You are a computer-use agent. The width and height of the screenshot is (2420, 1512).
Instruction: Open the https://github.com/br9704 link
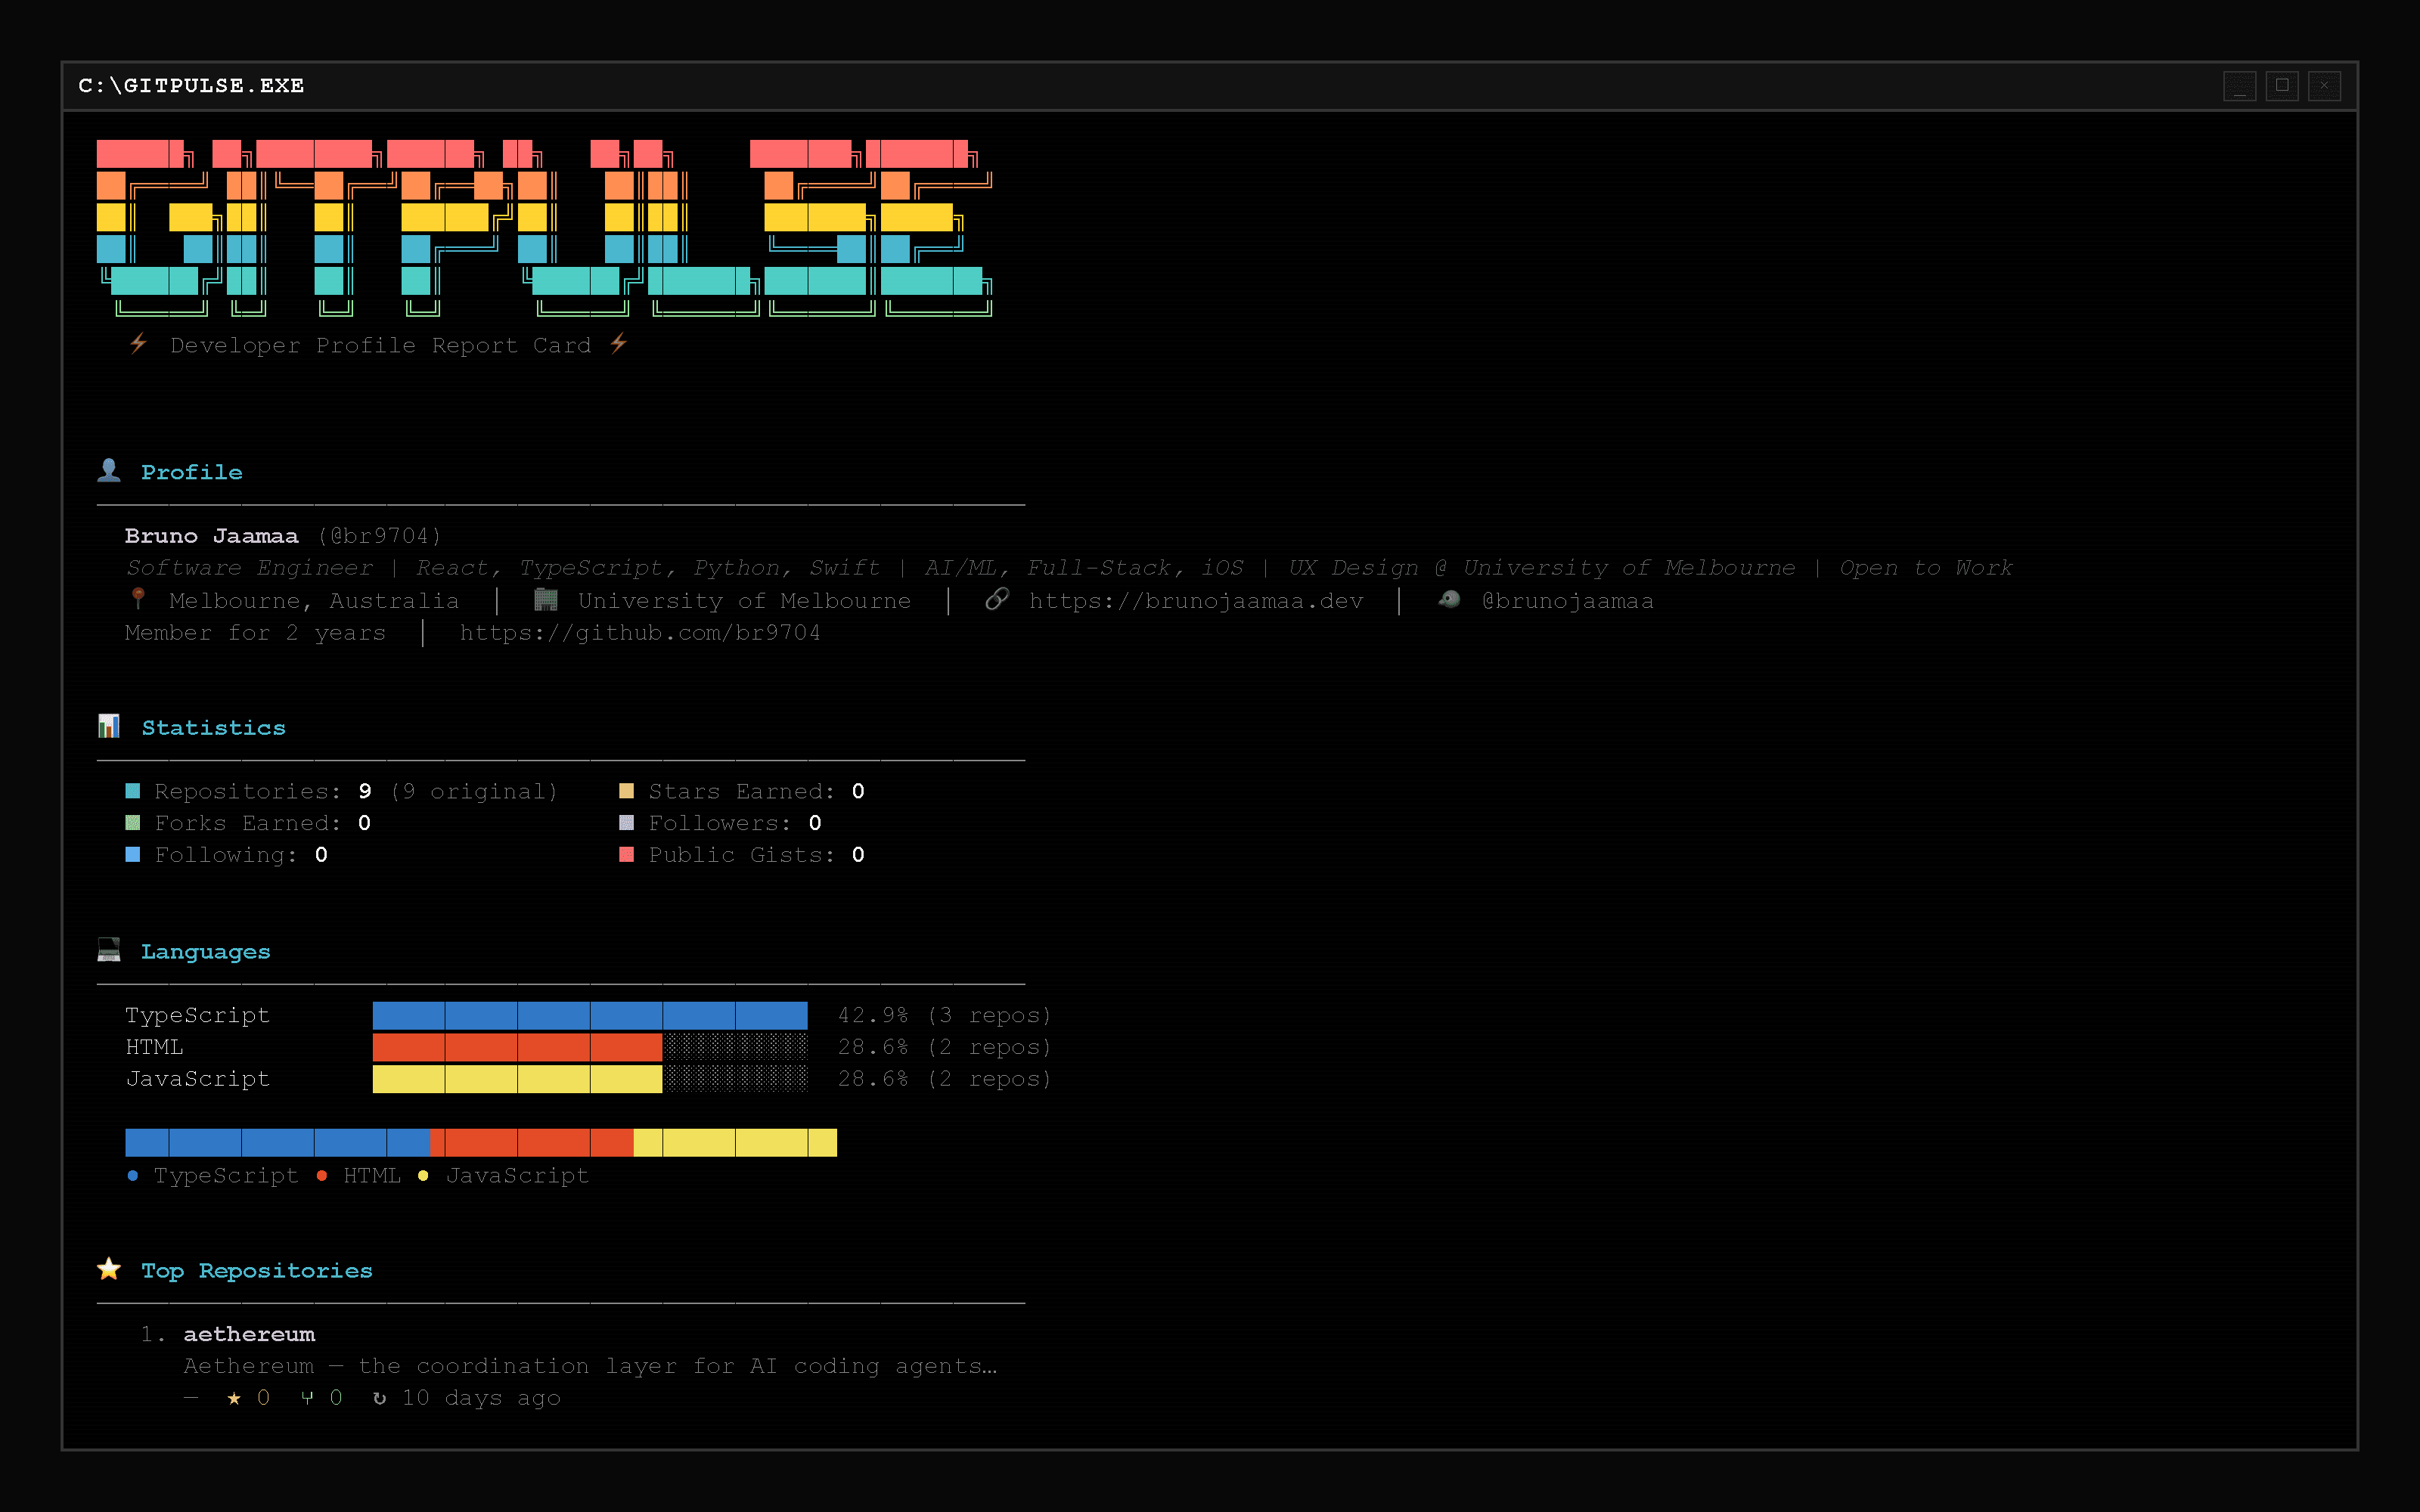pyautogui.click(x=640, y=633)
